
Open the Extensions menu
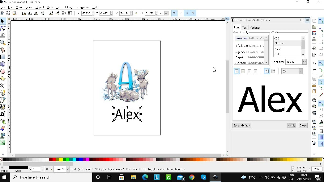pos(82,7)
